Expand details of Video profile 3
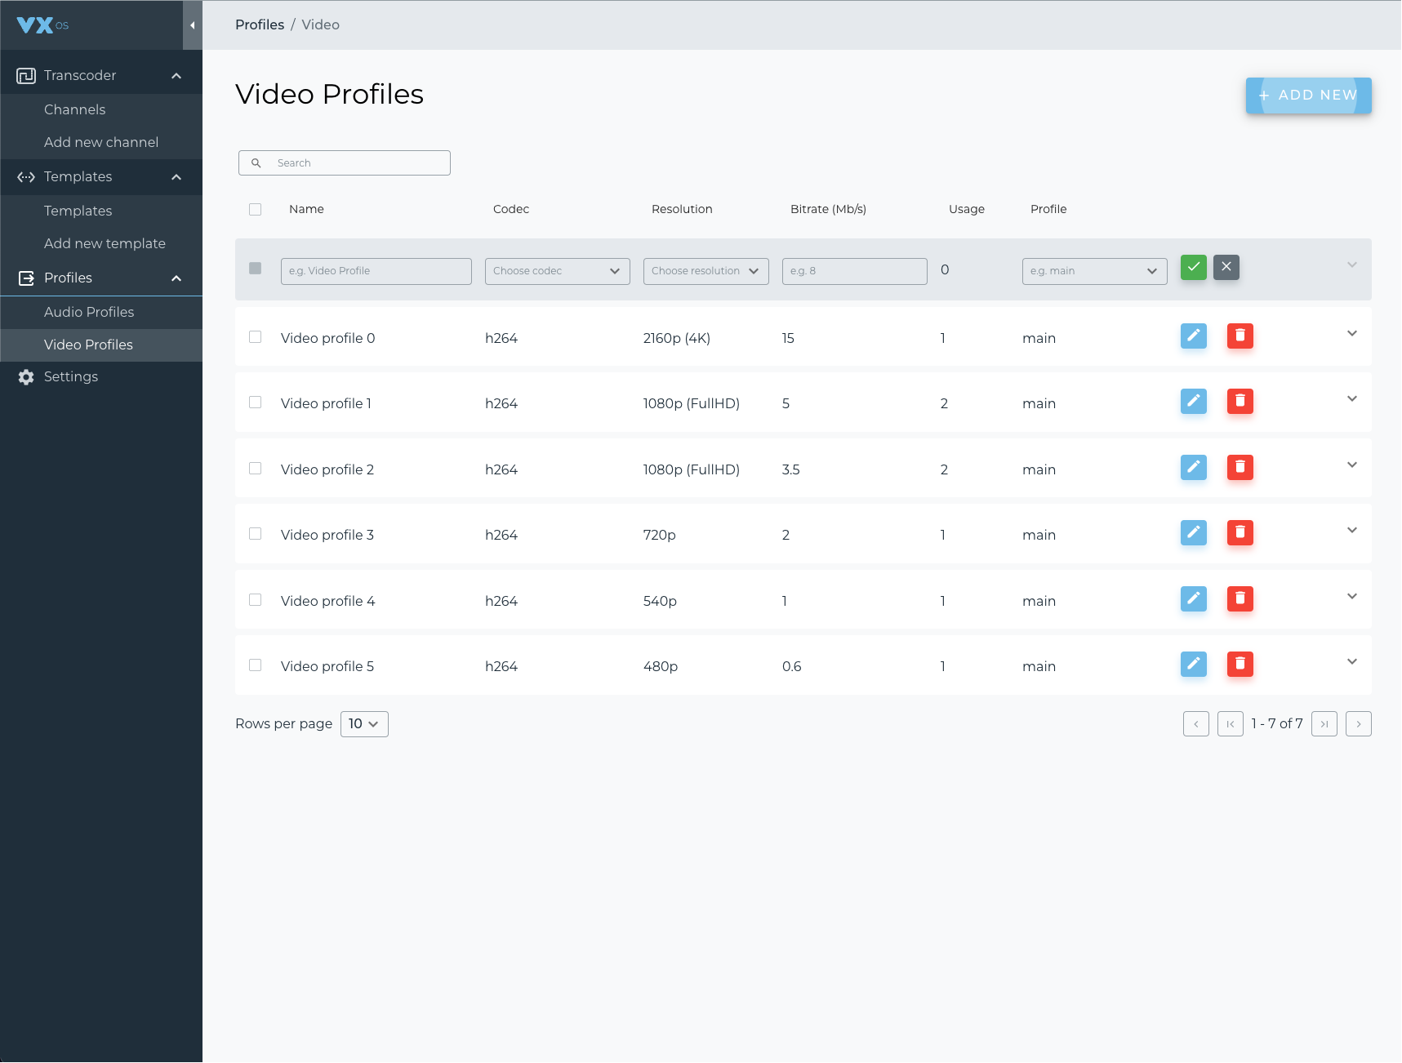Screen dimensions: 1402x1063 point(1352,531)
